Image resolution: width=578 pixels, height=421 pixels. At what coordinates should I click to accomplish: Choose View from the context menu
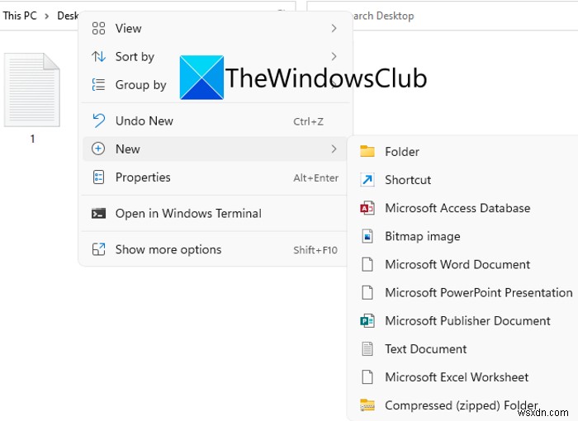215,28
